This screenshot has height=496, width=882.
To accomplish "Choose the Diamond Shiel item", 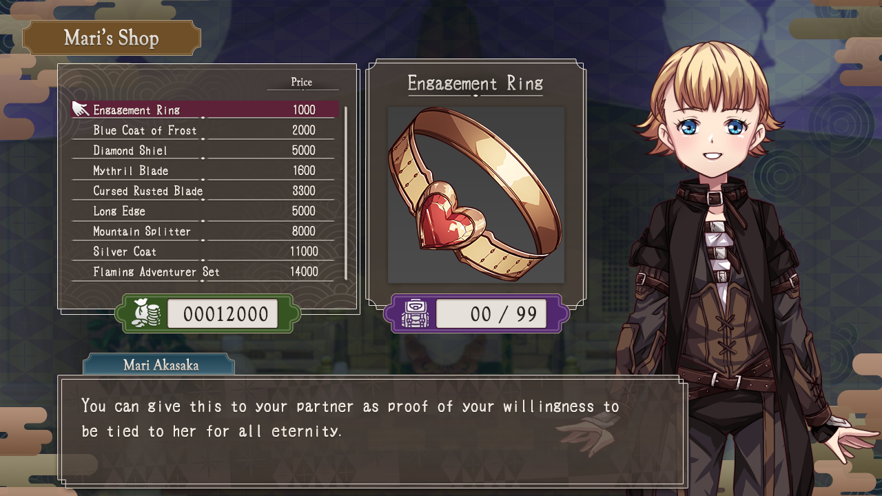I will coord(205,150).
